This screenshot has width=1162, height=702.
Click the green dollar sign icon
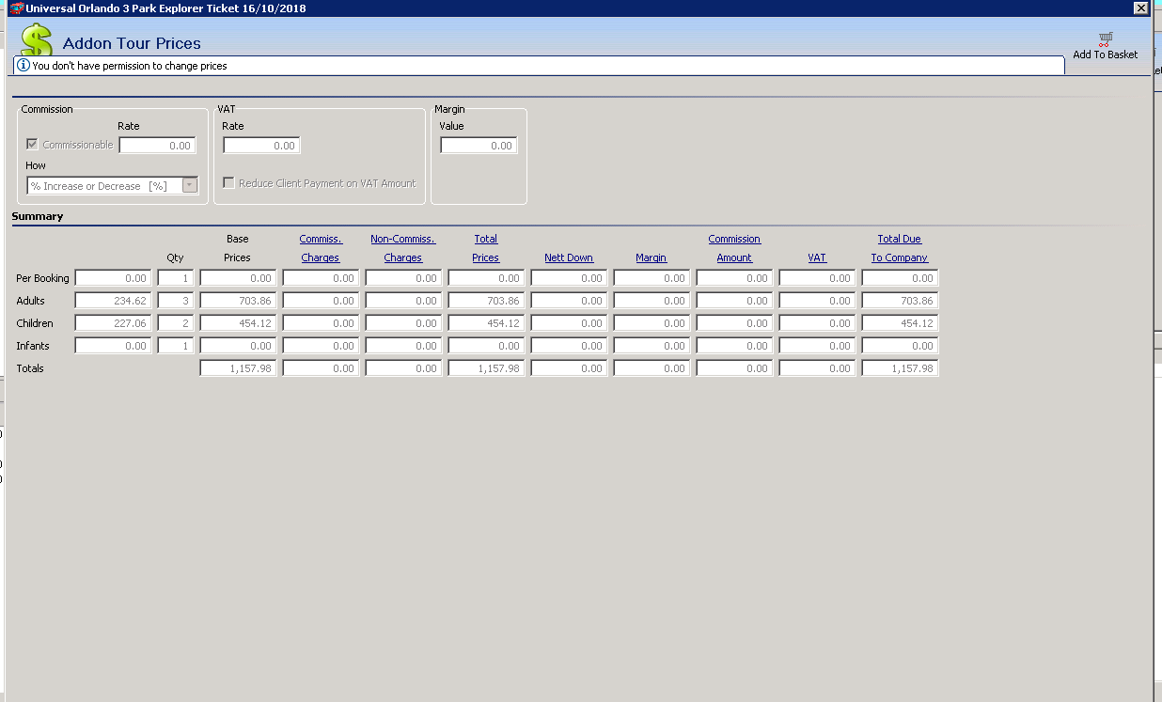click(36, 39)
